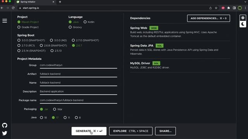248x139 pixels.
Task: Click the browser forward arrow
Action: [x=8, y=8]
